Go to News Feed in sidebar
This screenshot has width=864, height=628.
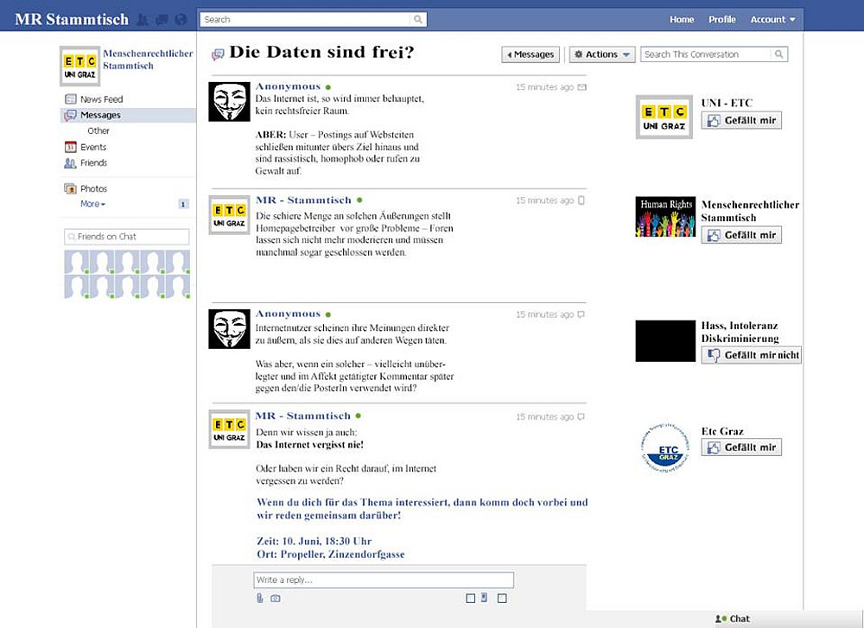[x=101, y=99]
